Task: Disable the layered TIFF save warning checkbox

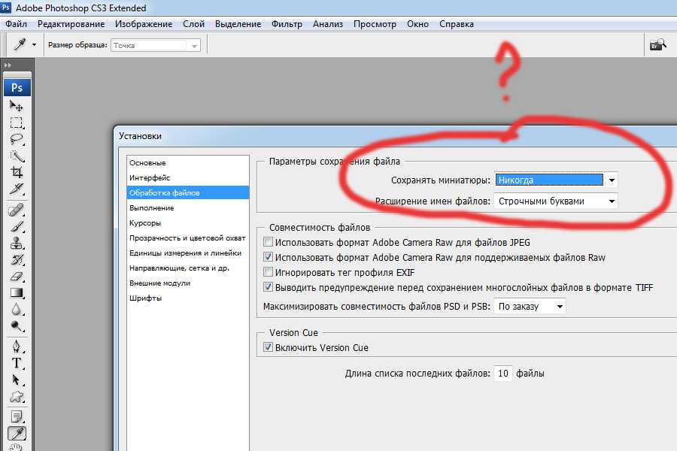Action: pyautogui.click(x=268, y=287)
